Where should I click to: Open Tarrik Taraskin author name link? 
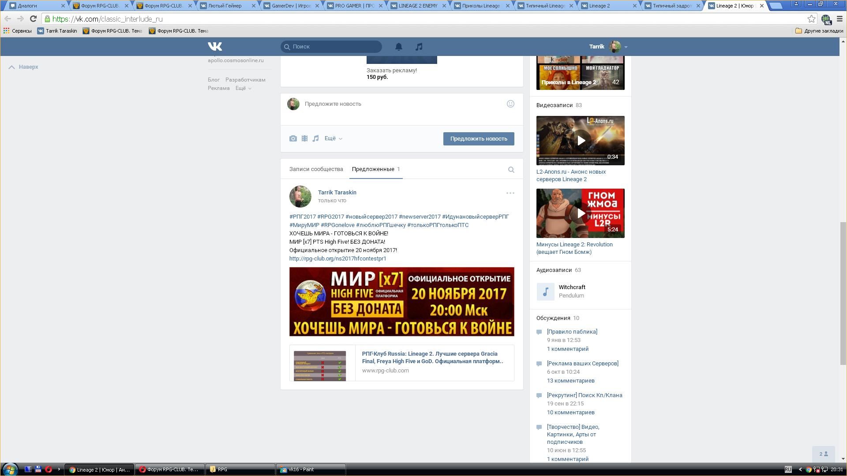tap(337, 193)
